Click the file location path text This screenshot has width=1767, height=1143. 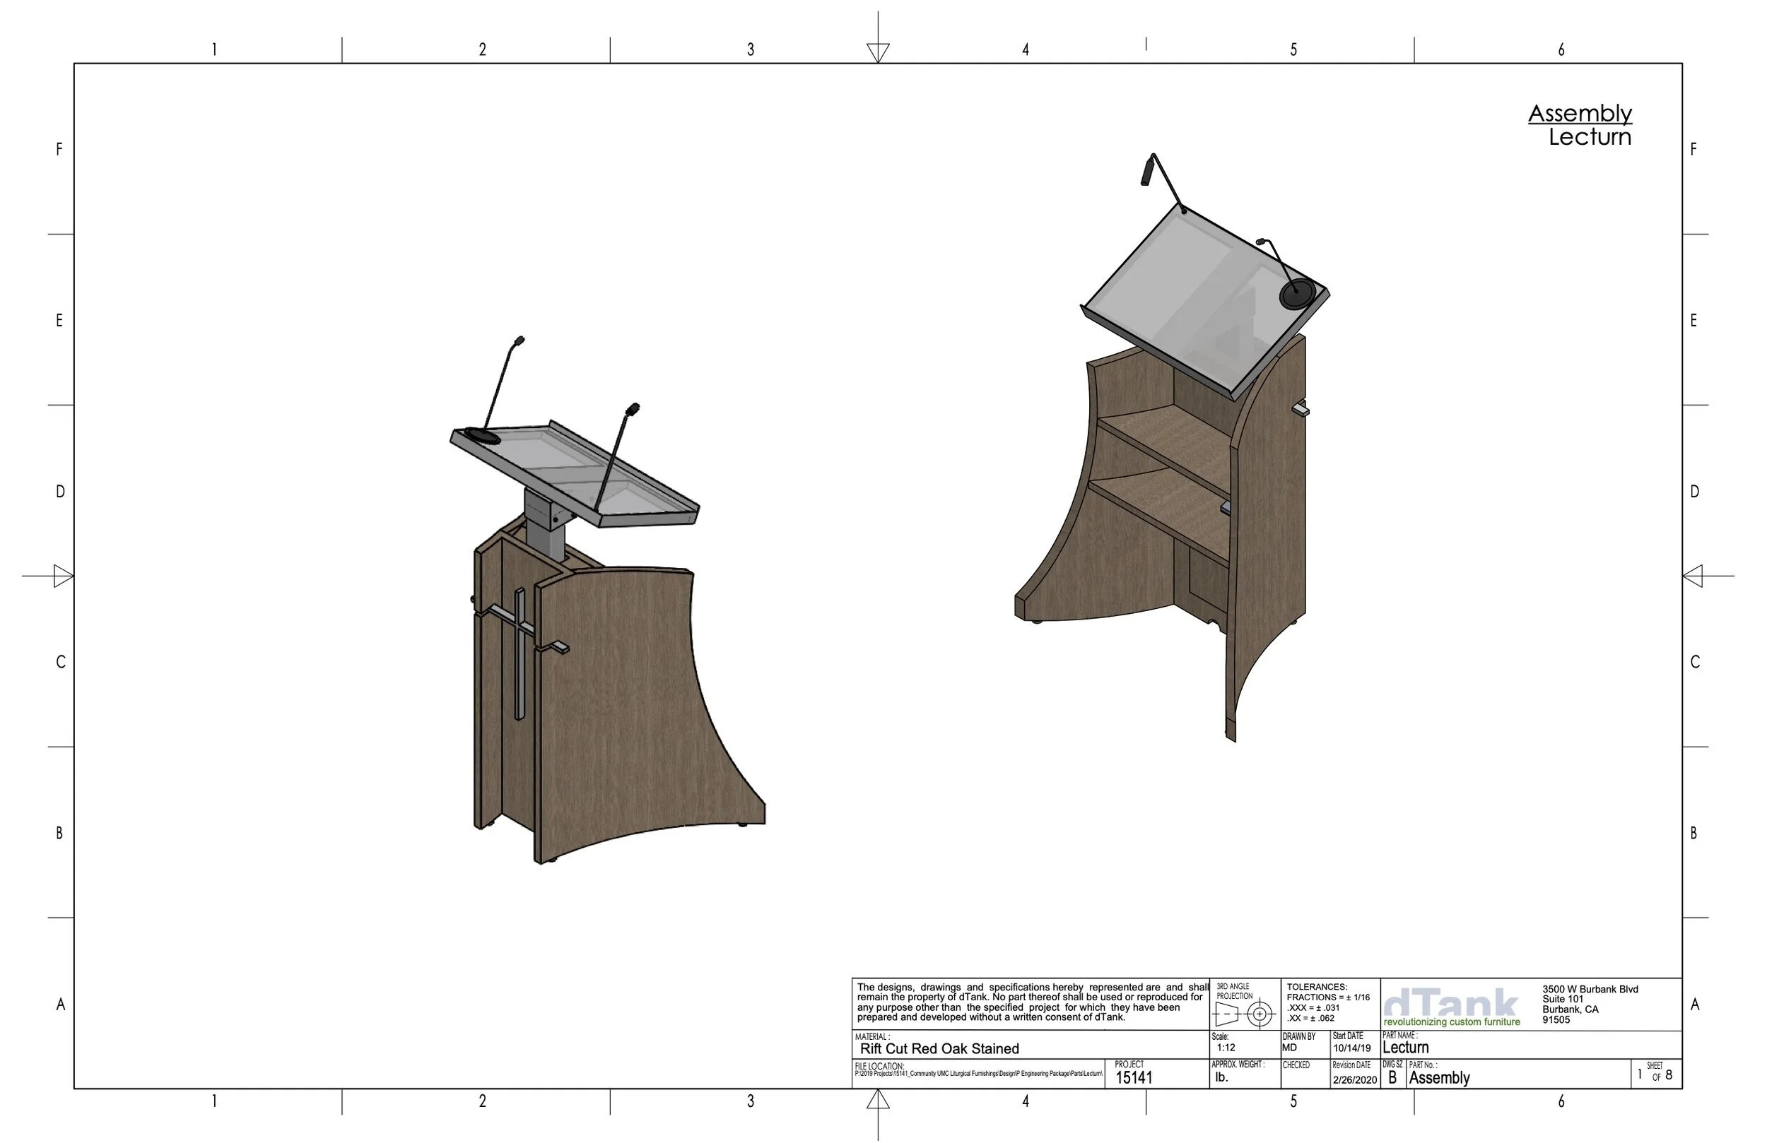(x=978, y=1073)
